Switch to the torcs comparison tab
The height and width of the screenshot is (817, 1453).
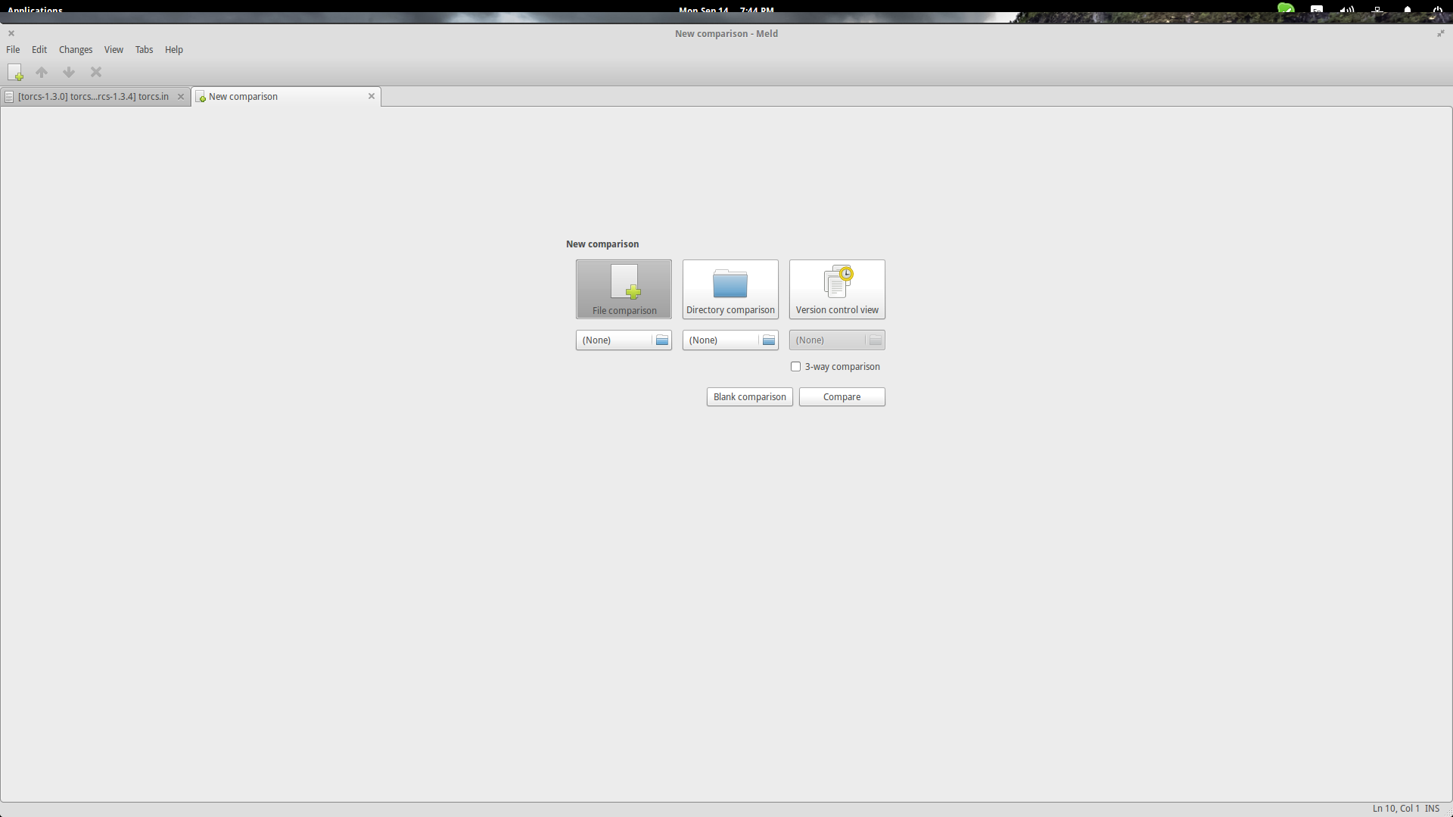point(92,96)
